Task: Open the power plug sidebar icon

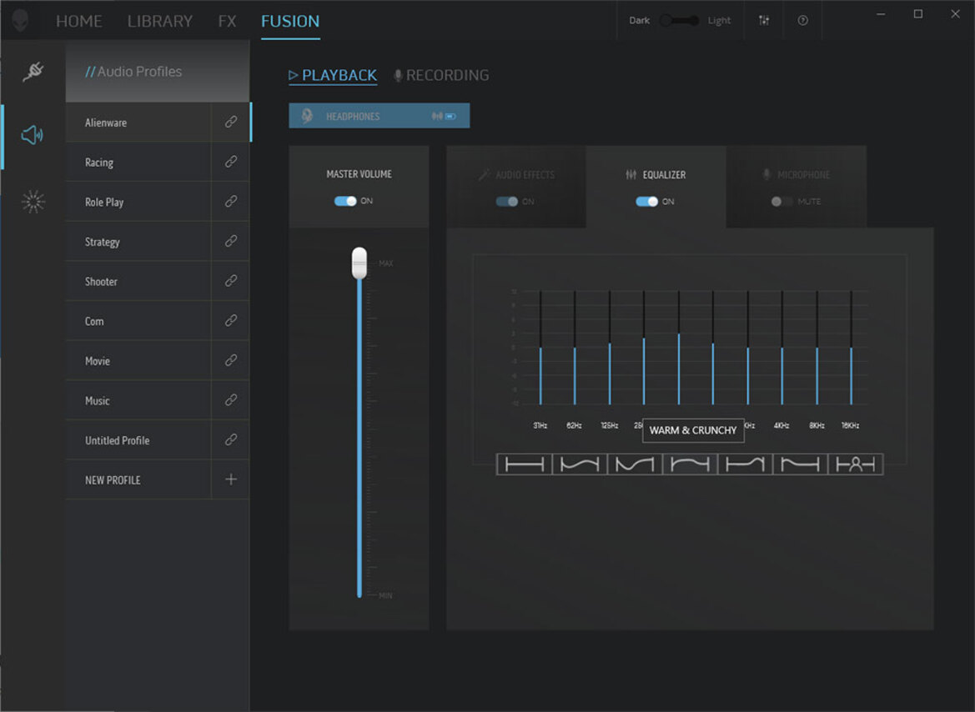Action: [x=33, y=72]
